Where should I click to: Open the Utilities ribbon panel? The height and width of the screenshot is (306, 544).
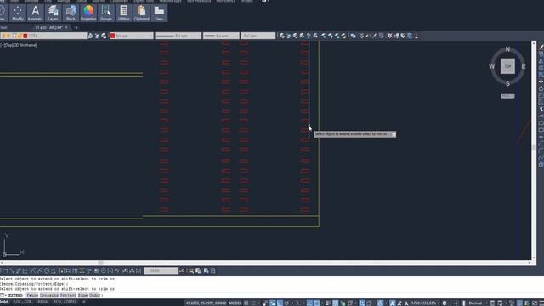(x=124, y=14)
